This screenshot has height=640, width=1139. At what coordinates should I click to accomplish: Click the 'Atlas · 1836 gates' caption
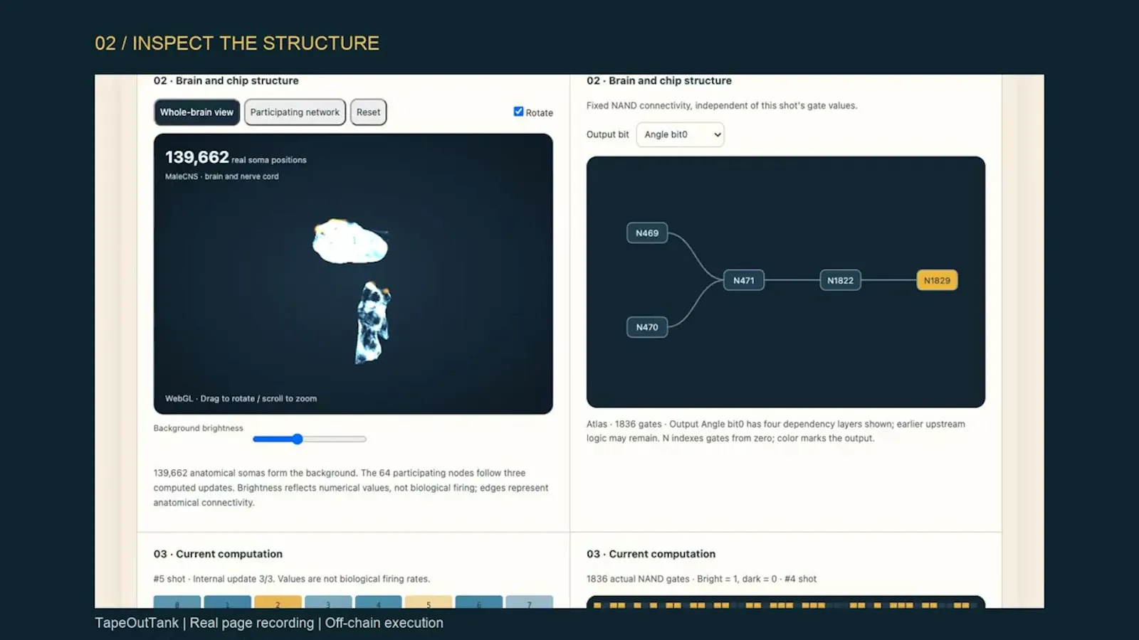[776, 431]
